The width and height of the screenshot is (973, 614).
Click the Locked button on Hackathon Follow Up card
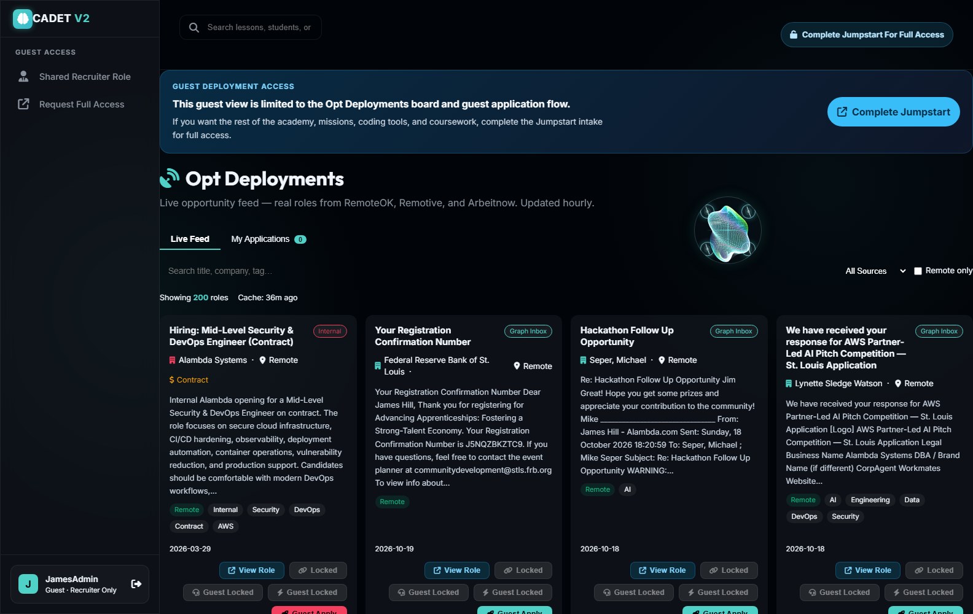point(729,570)
